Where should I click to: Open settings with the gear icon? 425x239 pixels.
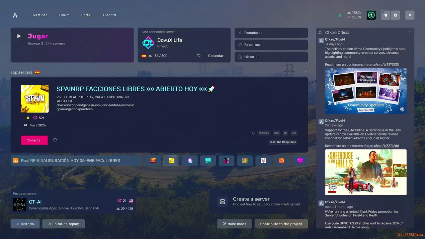(x=395, y=15)
